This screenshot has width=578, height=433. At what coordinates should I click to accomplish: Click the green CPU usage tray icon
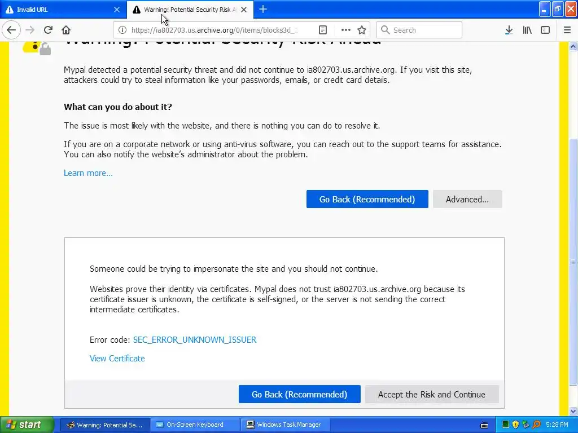[506, 425]
